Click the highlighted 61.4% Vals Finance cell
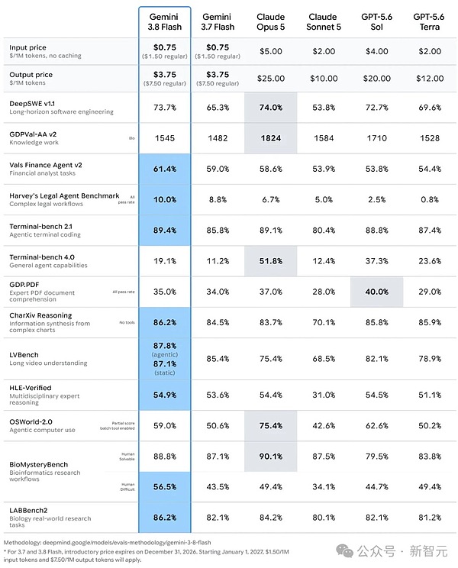The height and width of the screenshot is (568, 458). [x=165, y=169]
